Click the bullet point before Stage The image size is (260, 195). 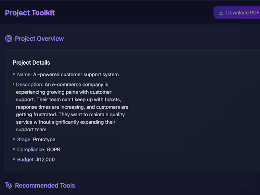(x=14, y=139)
